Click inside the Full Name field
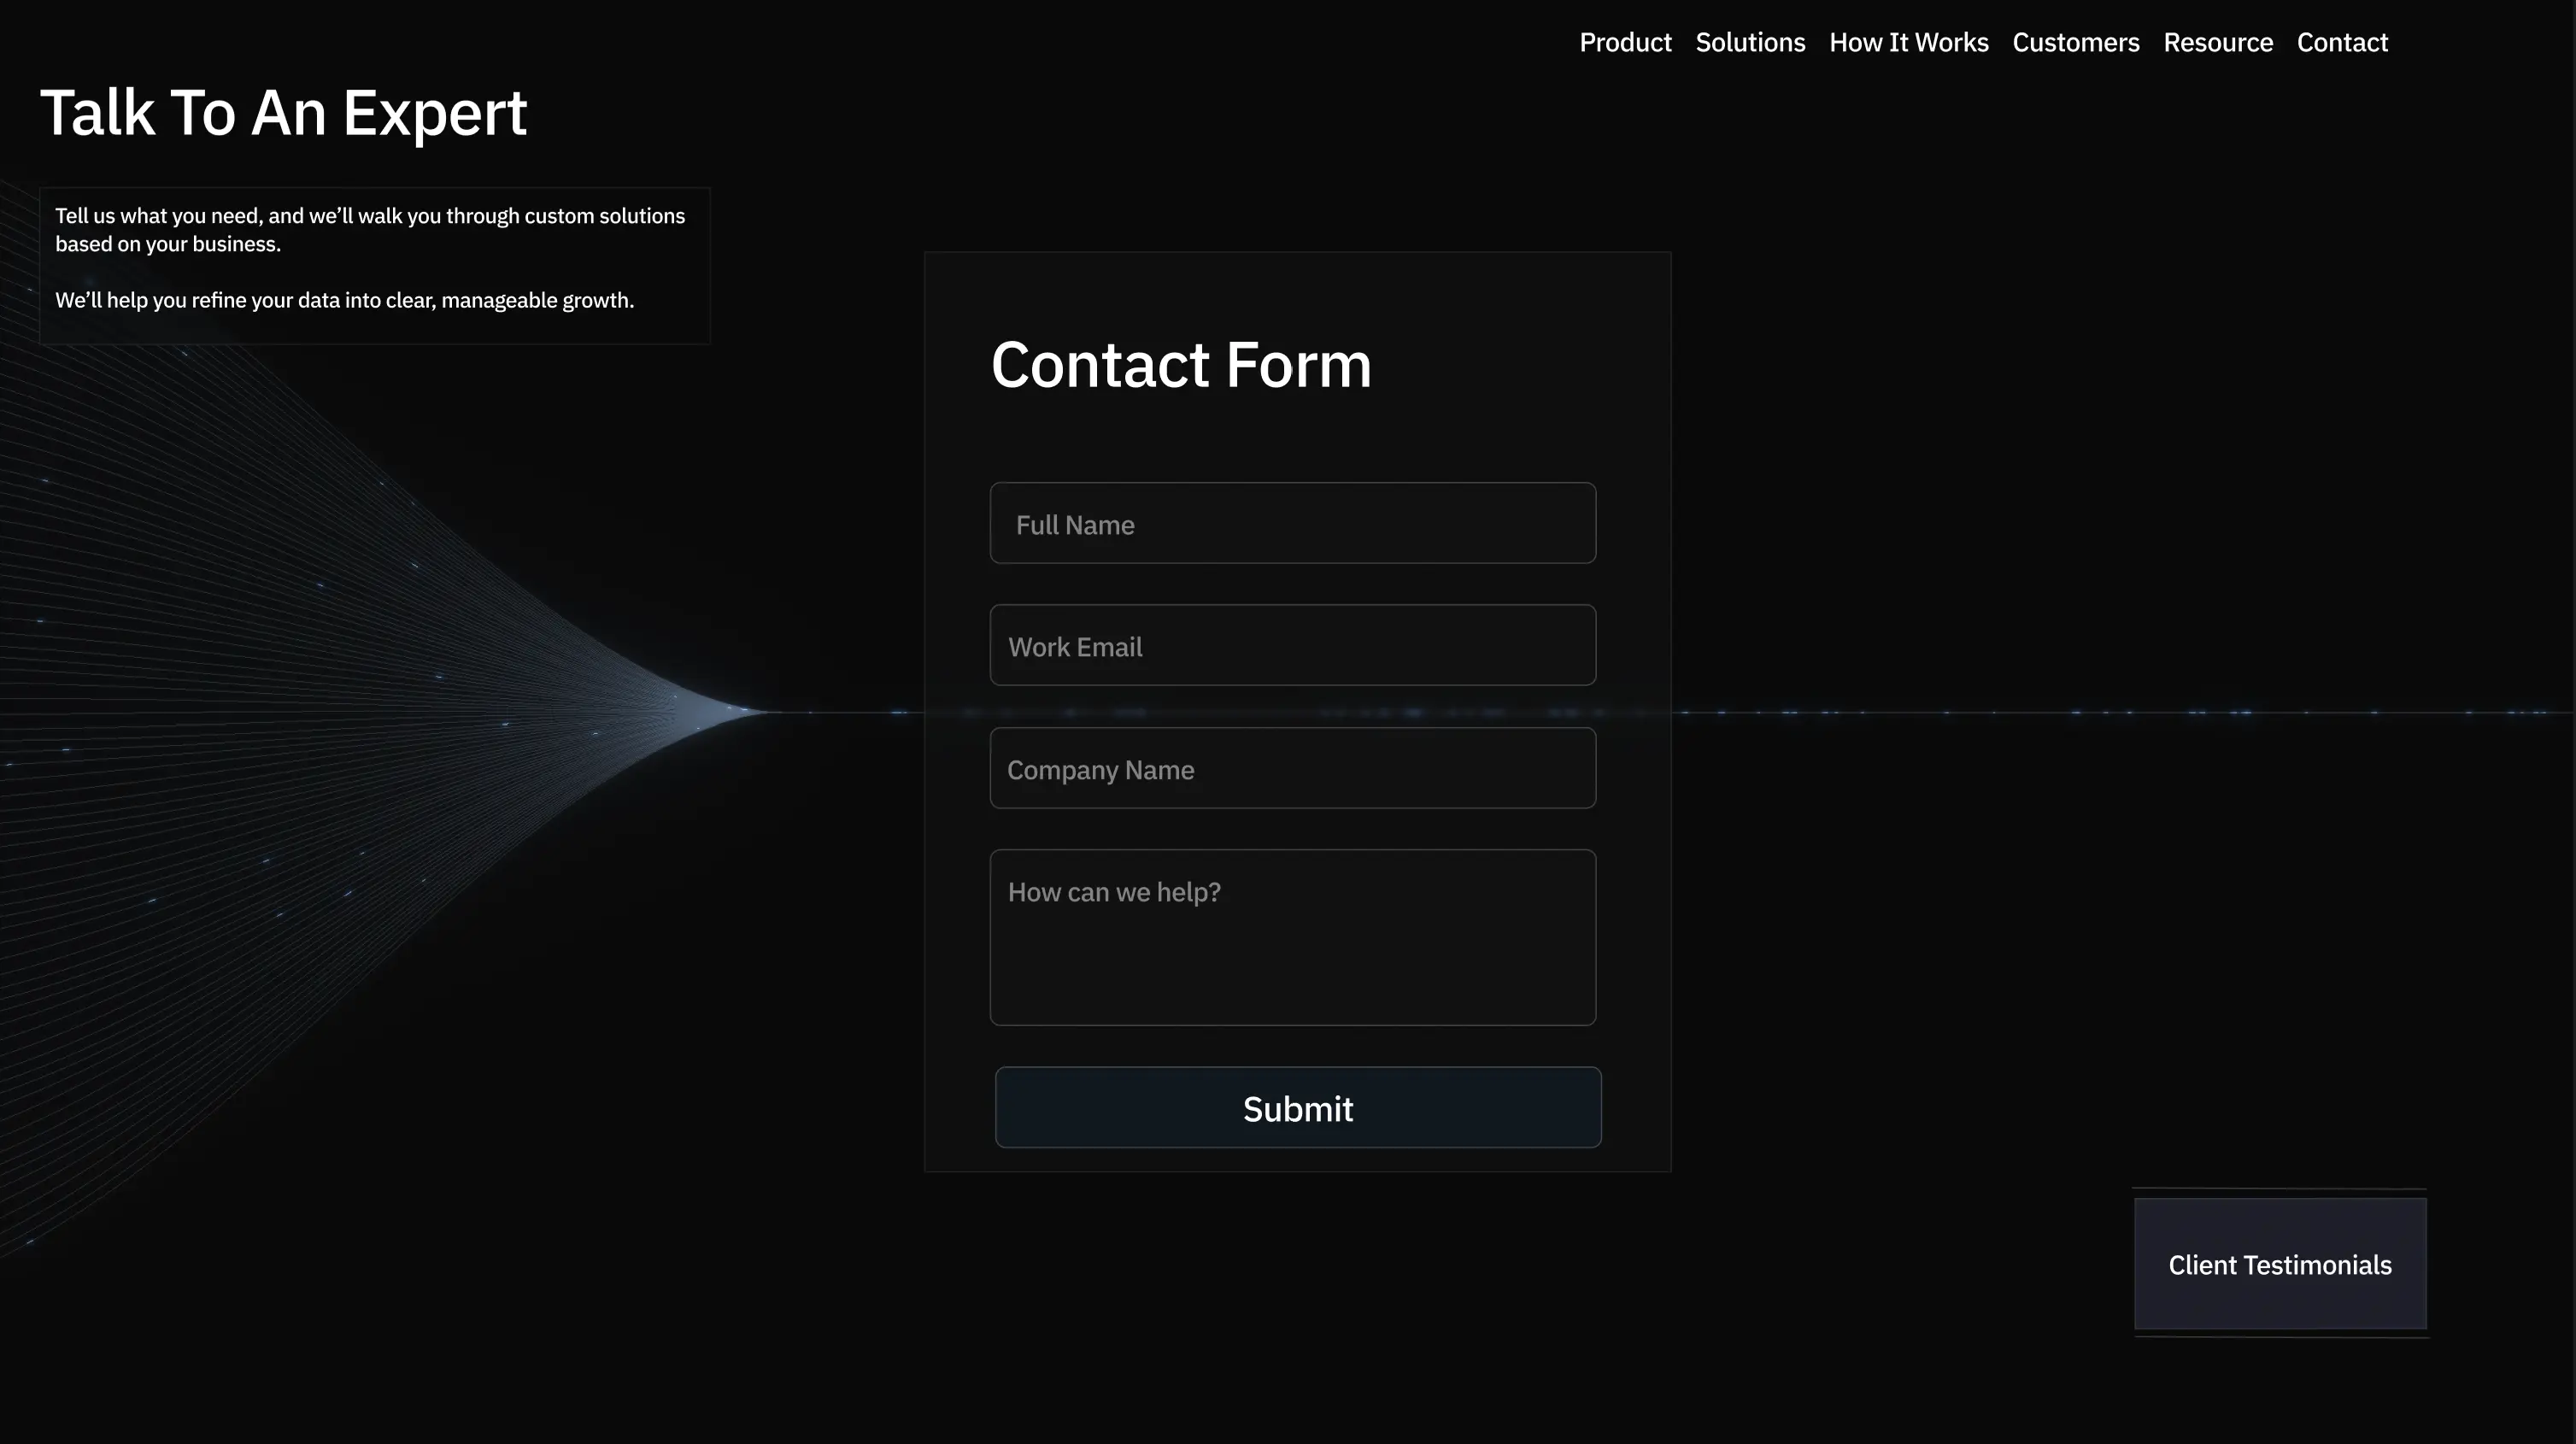 (1292, 522)
